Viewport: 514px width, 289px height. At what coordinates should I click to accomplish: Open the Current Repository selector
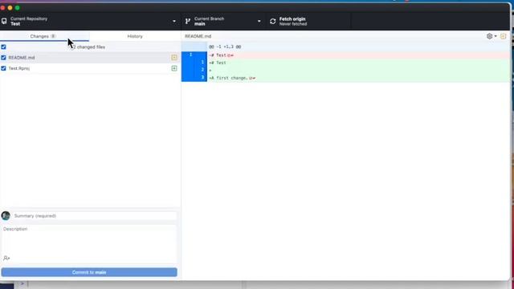90,22
